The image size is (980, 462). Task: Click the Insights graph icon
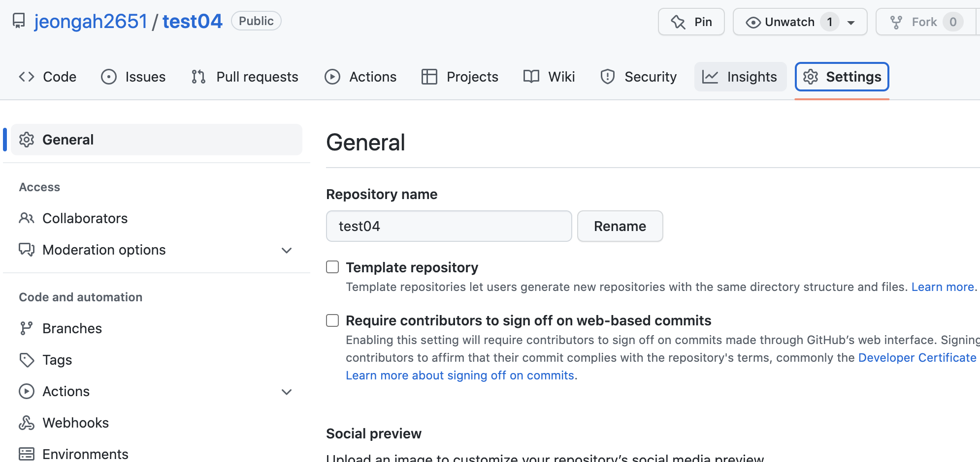pyautogui.click(x=710, y=77)
